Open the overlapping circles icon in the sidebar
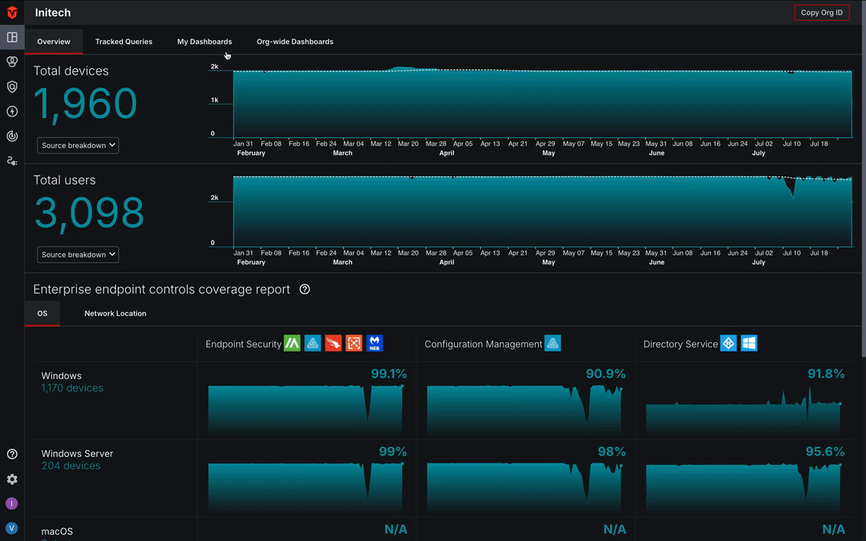Image resolution: width=866 pixels, height=541 pixels. tap(11, 62)
